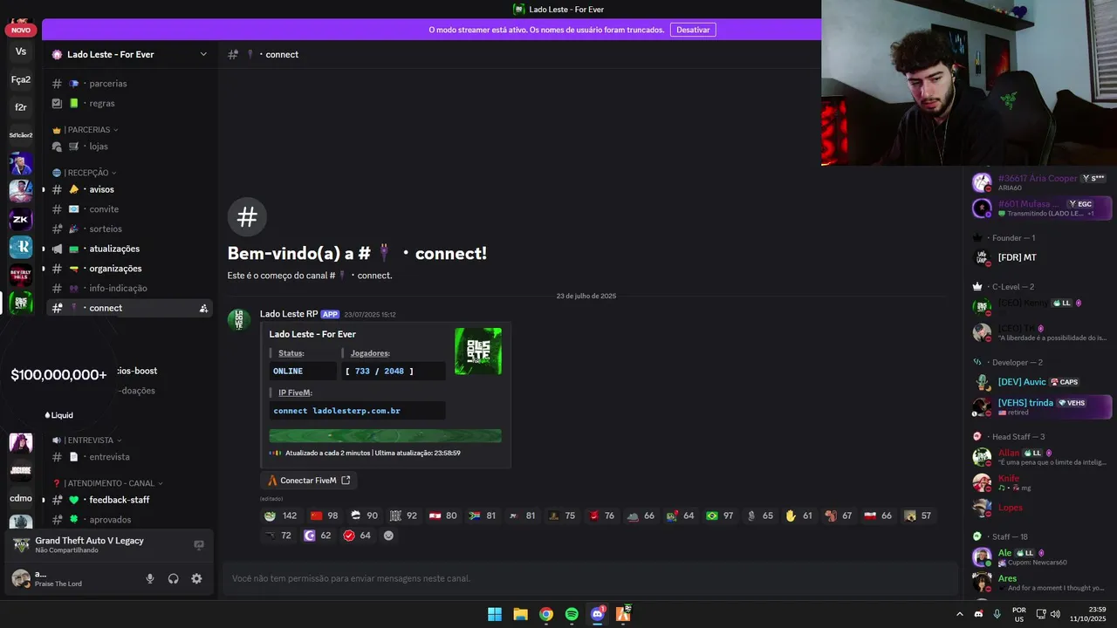Click the create invite icon on connect channel
The width and height of the screenshot is (1117, 628).
(203, 308)
